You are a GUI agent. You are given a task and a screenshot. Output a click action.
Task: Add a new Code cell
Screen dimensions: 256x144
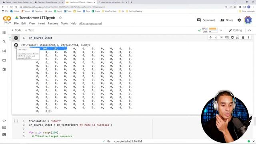point(16,30)
